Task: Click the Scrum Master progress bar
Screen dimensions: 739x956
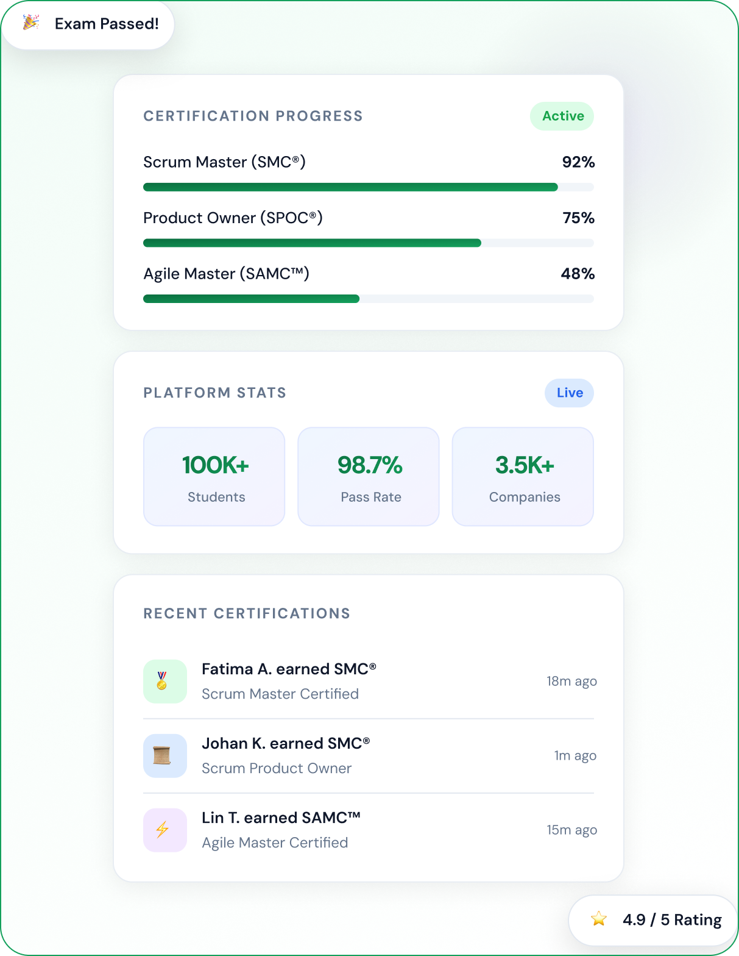Action: pos(368,187)
